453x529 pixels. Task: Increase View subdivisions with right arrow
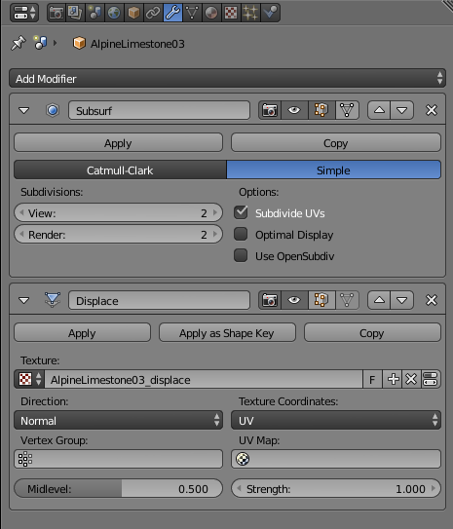(215, 213)
